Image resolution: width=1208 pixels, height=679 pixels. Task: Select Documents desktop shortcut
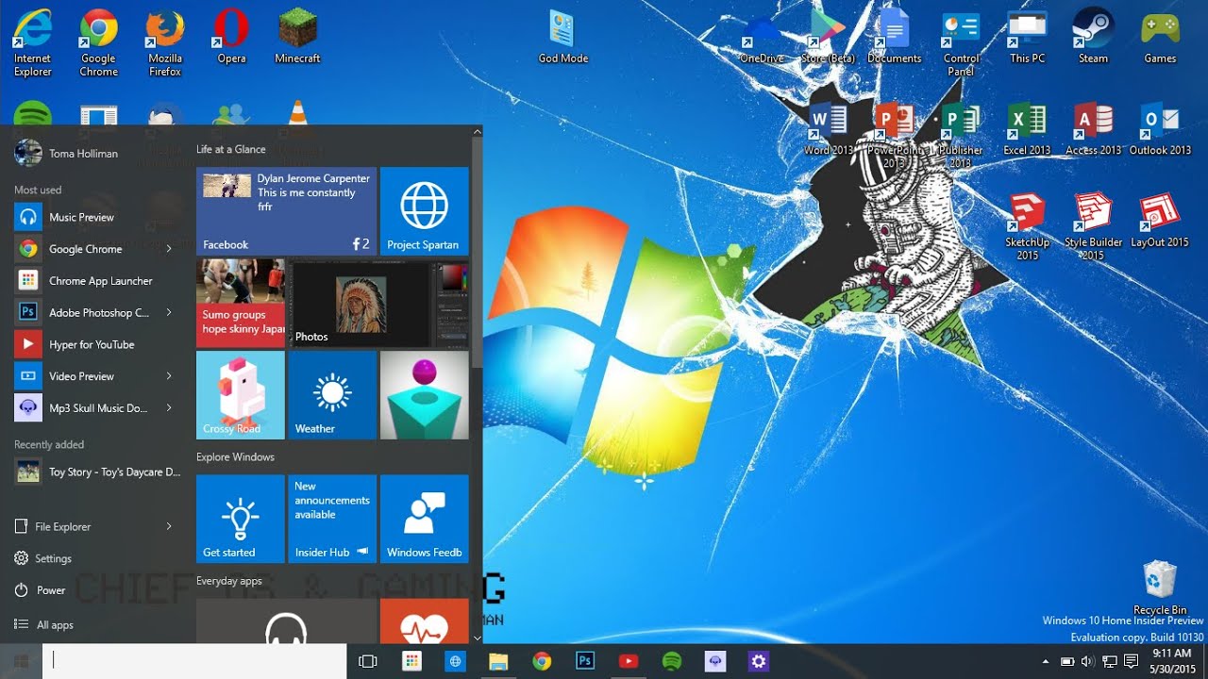point(894,38)
